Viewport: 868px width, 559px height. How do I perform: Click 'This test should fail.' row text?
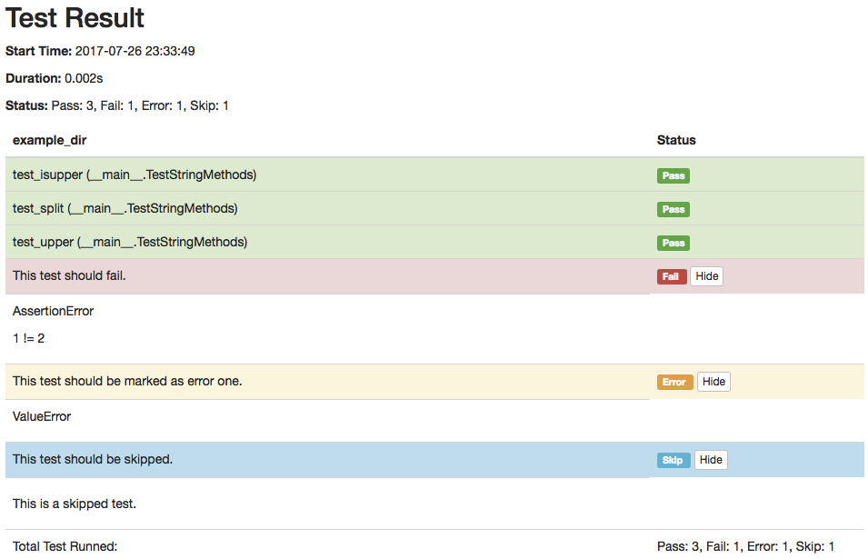click(69, 275)
